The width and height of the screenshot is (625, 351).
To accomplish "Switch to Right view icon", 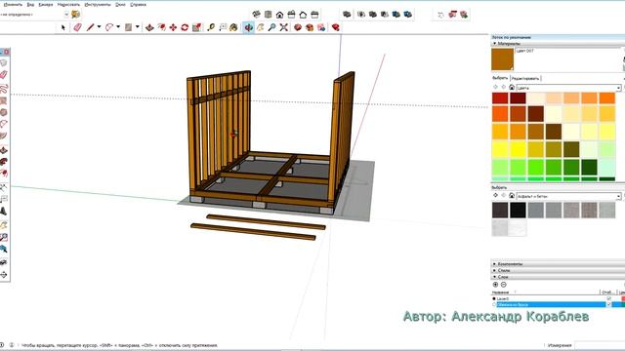I will tap(291, 15).
